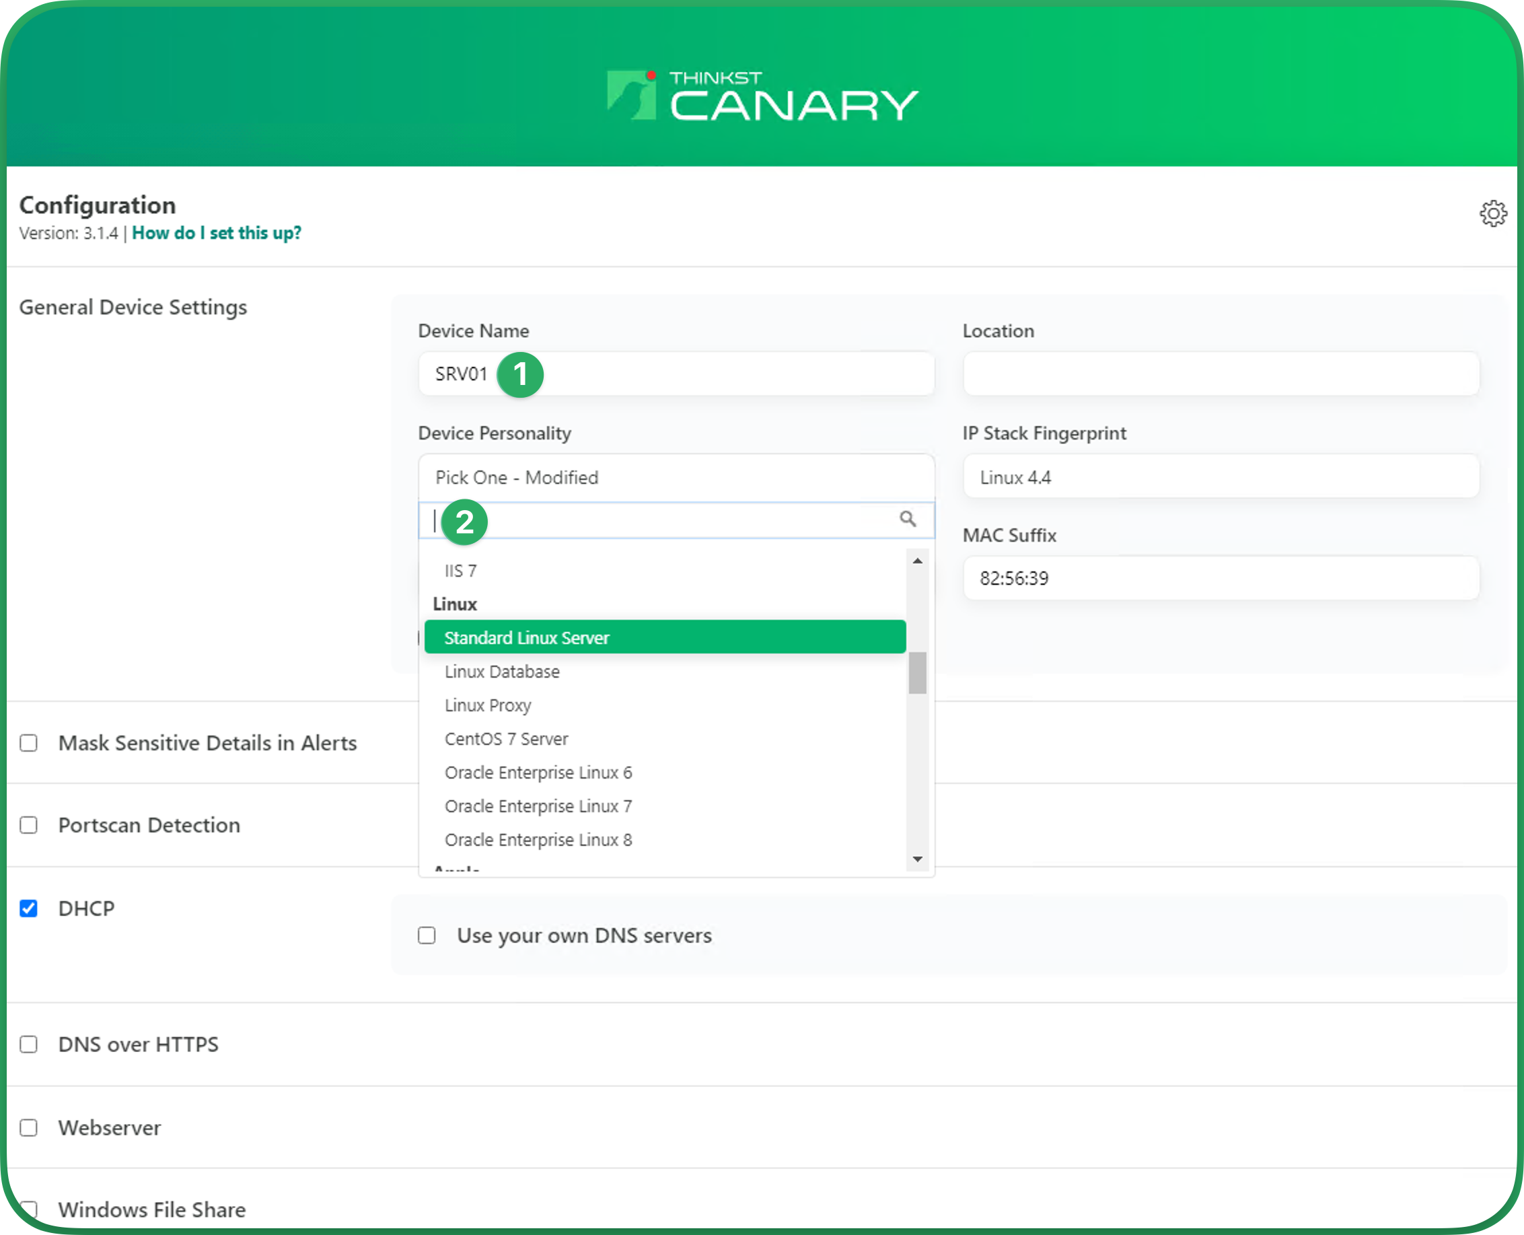The width and height of the screenshot is (1524, 1235).
Task: Select Oracle Enterprise Linux 8 option
Action: [x=538, y=840]
